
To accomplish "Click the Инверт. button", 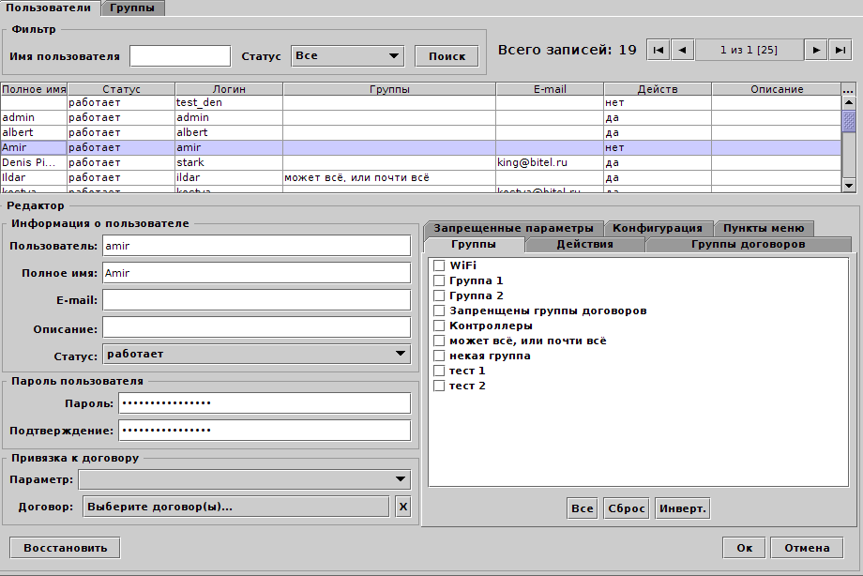I will click(x=682, y=508).
